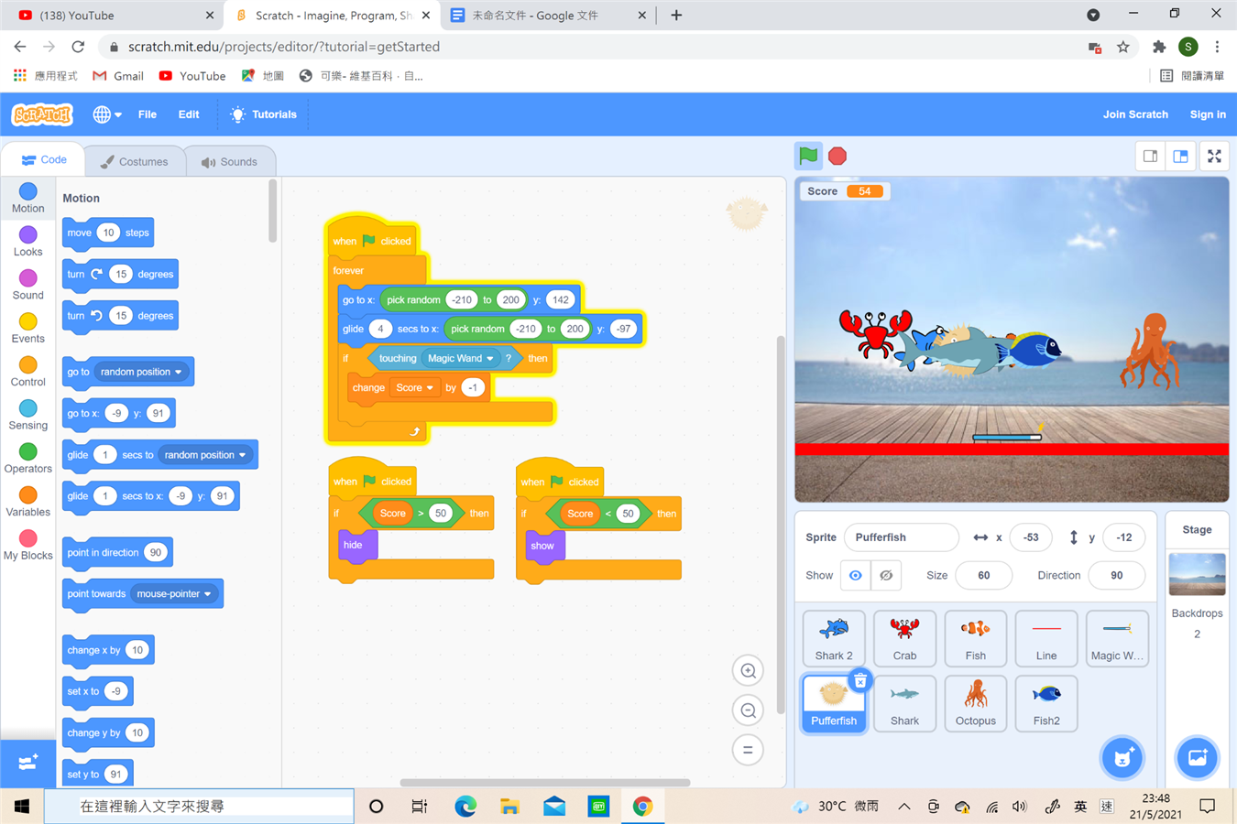
Task: Hide the sprite with crossed-eye icon
Action: (886, 576)
